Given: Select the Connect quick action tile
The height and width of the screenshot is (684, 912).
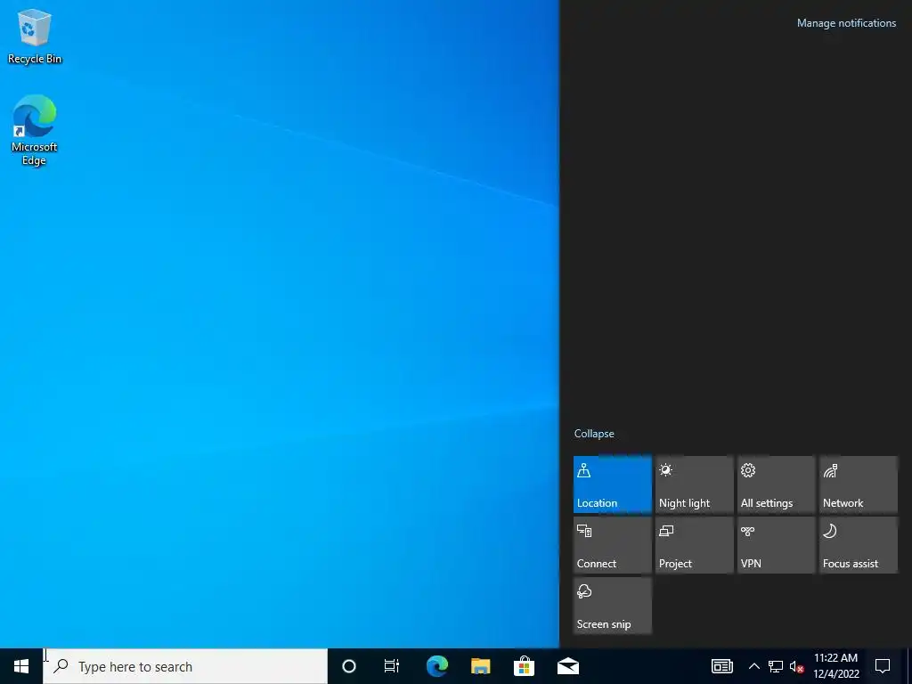Looking at the screenshot, I should [613, 545].
